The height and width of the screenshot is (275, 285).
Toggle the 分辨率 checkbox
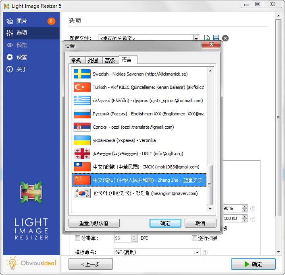click(77, 238)
